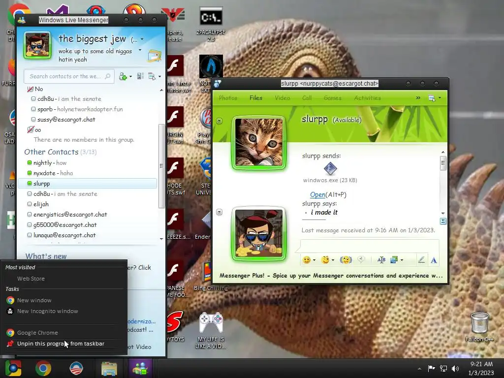504x378 pixels.
Task: Click the conversation scrollbar thumb
Action: click(x=443, y=162)
